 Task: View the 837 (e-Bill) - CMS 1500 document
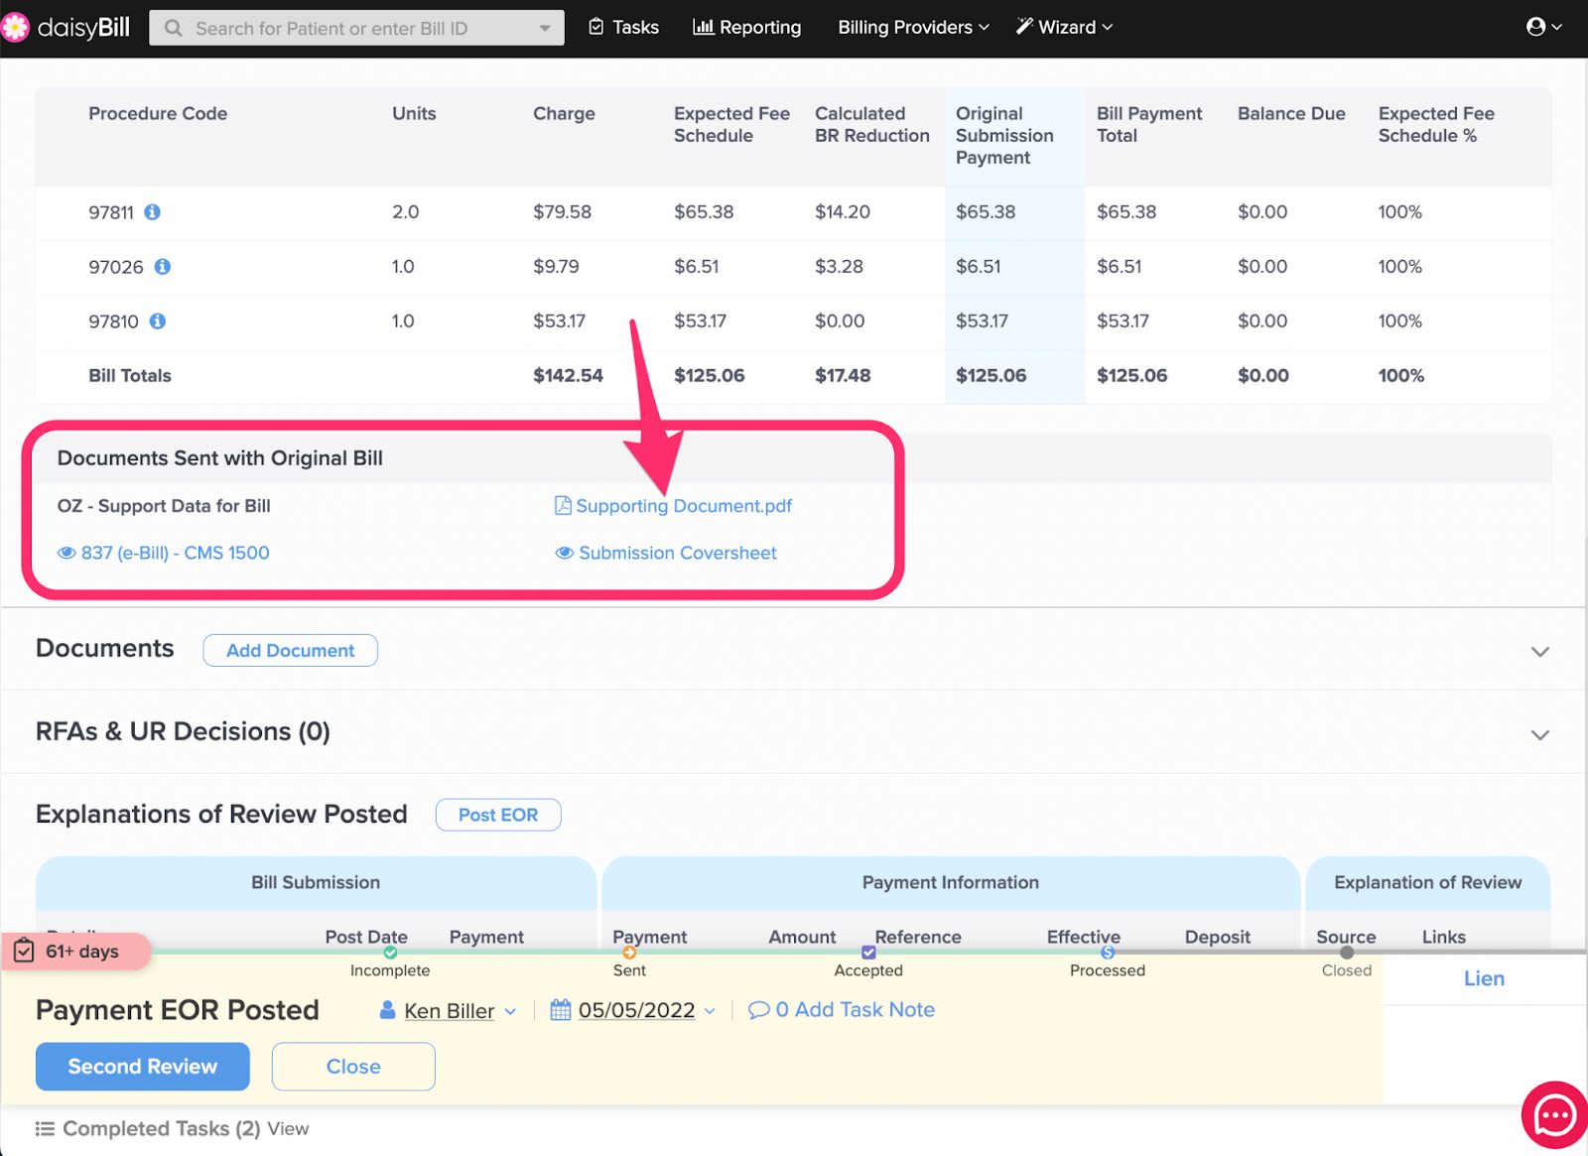(164, 553)
